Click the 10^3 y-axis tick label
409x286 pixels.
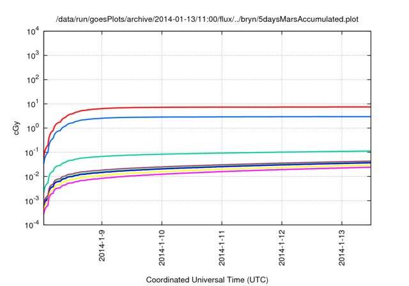point(33,55)
